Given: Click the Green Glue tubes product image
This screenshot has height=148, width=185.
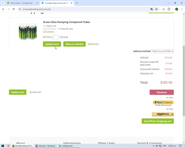Looking at the screenshot, I should point(28,31).
